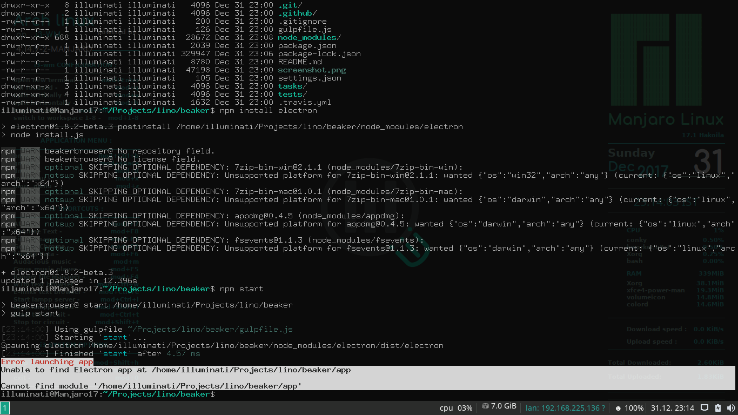Click the lan: 192.168.225.136 status entry
Screen dimensions: 738x415
565,408
